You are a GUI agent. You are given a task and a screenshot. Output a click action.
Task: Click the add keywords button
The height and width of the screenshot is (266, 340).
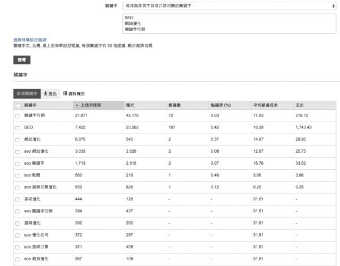tap(27, 93)
